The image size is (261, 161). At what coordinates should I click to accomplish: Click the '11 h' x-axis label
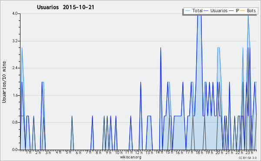[x=129, y=152]
